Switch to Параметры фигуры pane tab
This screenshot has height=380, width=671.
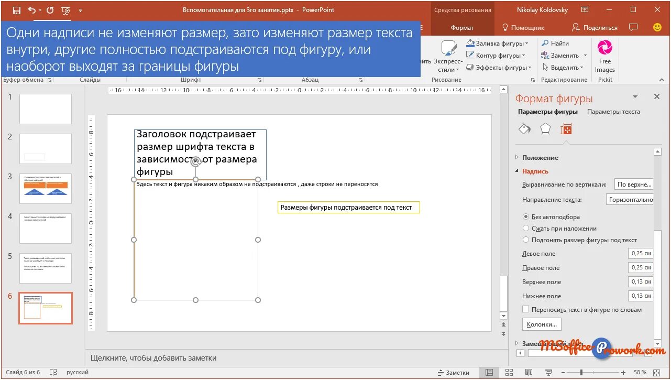548,112
